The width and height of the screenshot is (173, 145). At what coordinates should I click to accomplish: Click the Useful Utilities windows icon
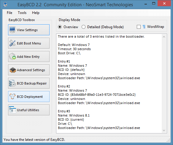coord(12,110)
